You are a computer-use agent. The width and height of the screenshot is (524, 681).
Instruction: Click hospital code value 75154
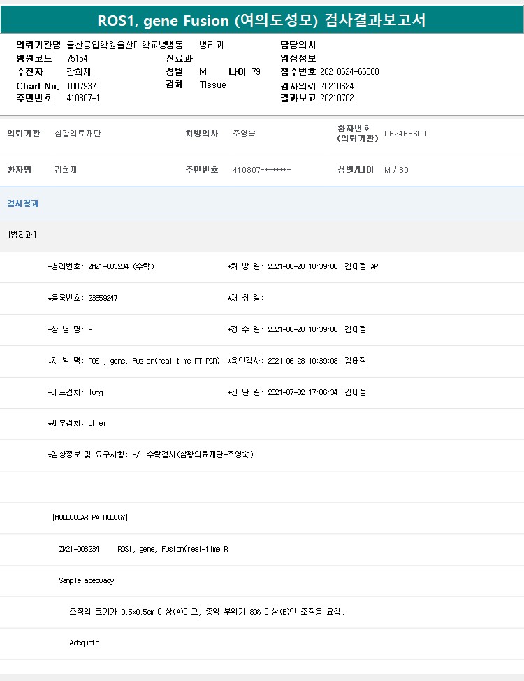[77, 58]
